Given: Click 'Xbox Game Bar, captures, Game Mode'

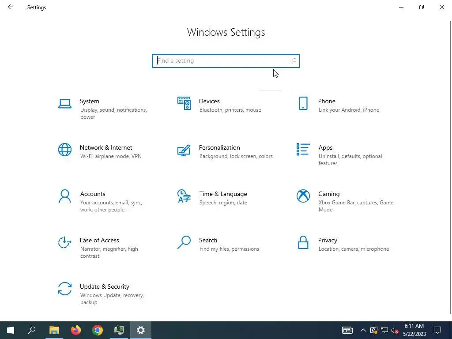Looking at the screenshot, I should (x=356, y=206).
